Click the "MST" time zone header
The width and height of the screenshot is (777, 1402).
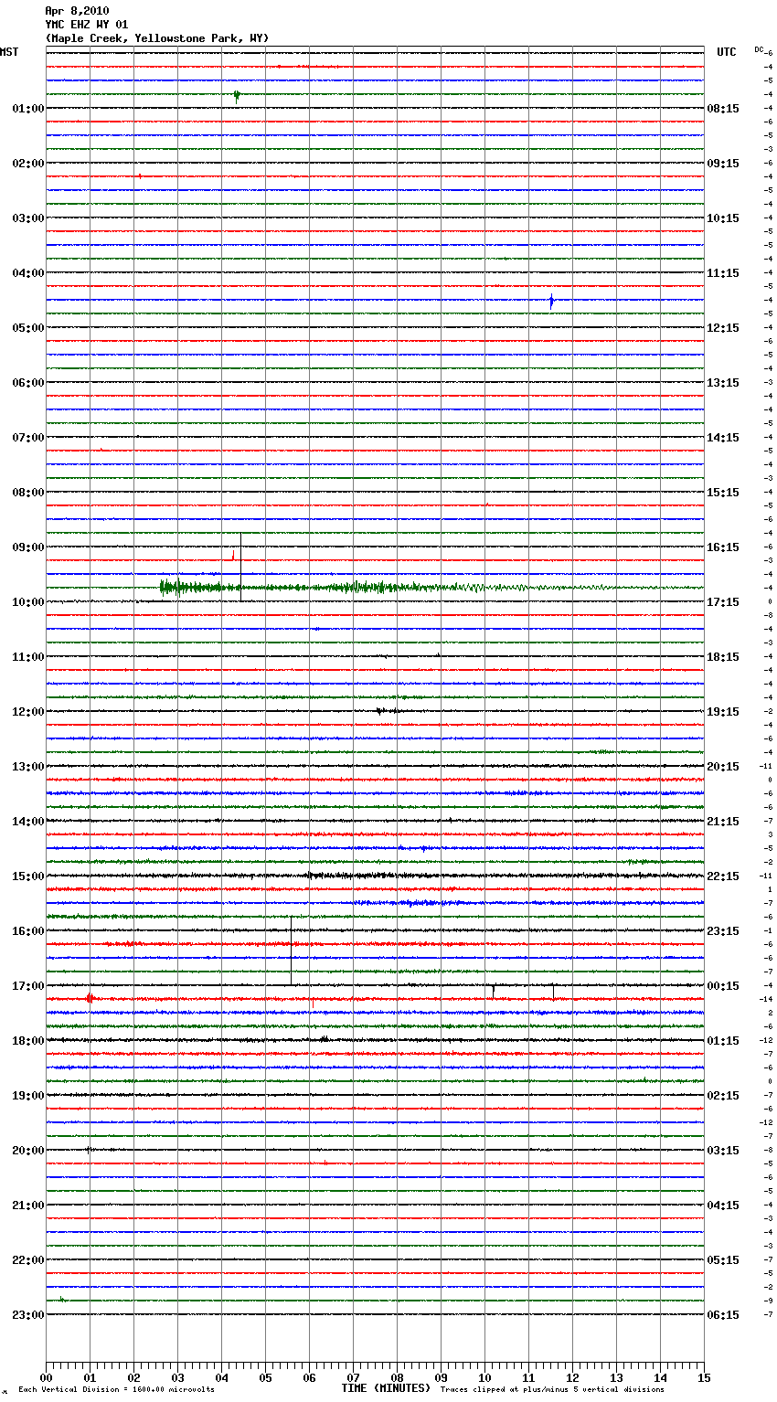tap(9, 52)
